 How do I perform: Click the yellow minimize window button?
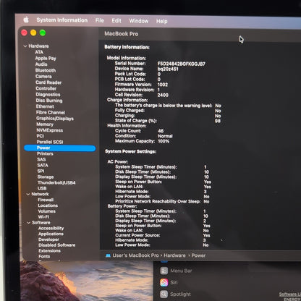pyautogui.click(x=33, y=33)
